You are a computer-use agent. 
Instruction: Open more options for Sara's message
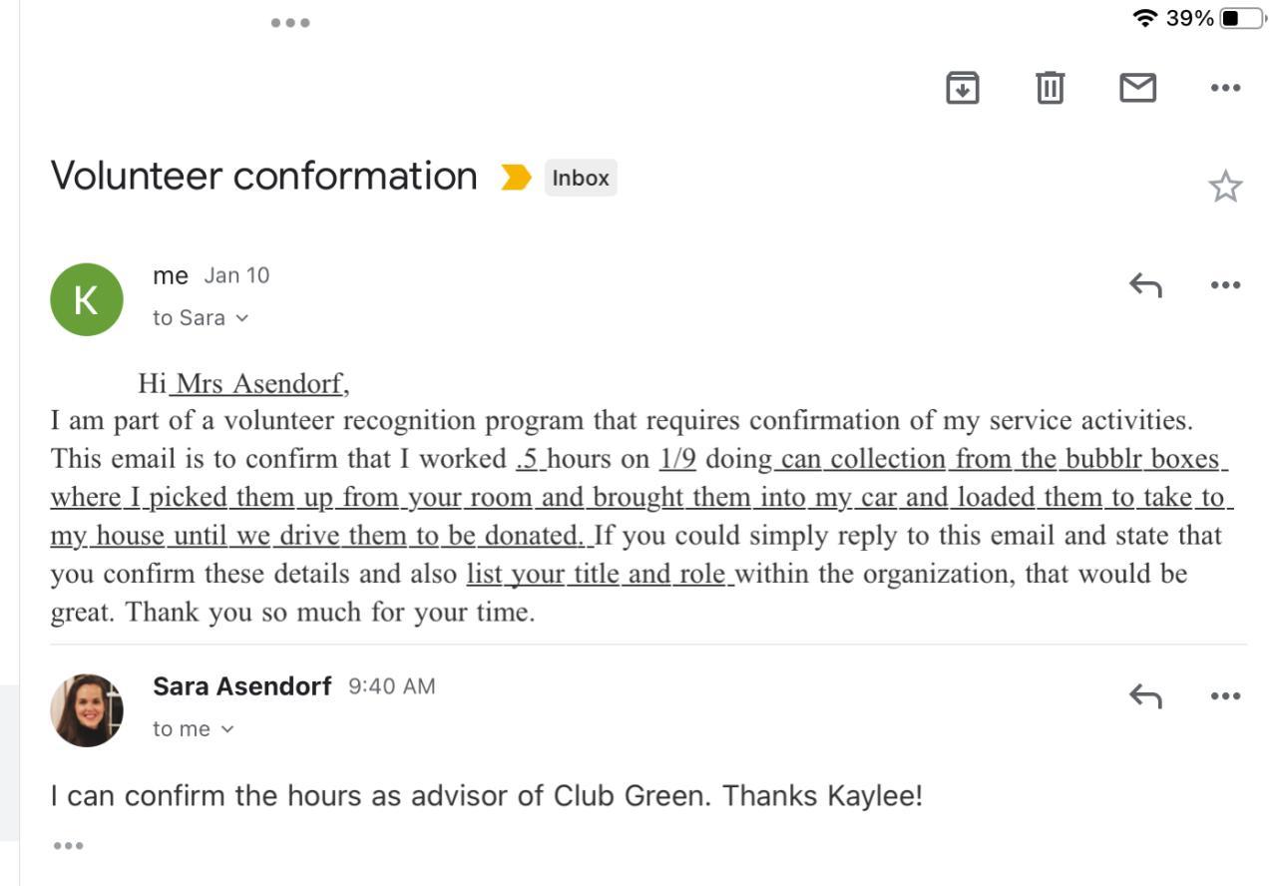point(1225,696)
